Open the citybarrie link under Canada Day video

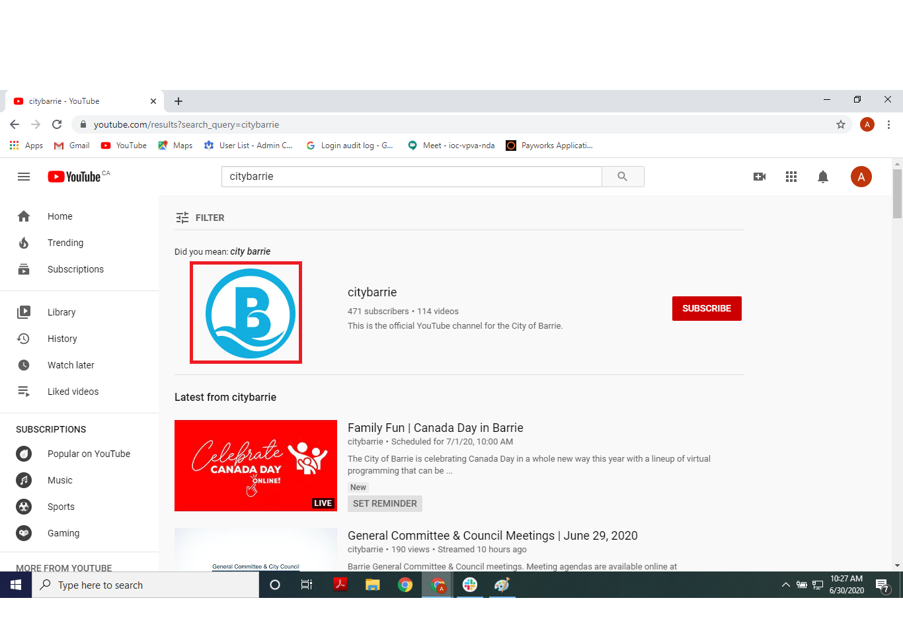coord(366,442)
